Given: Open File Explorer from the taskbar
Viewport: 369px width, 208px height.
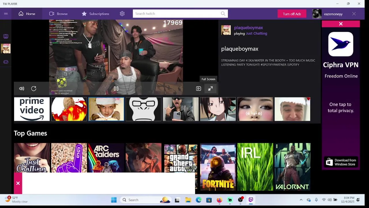Looking at the screenshot, I should pos(188,200).
